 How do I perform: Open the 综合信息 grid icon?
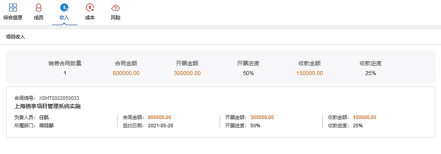[x=13, y=7]
